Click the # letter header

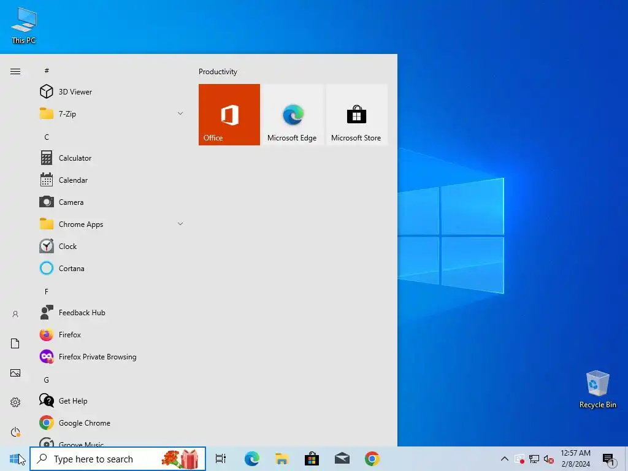pos(47,71)
